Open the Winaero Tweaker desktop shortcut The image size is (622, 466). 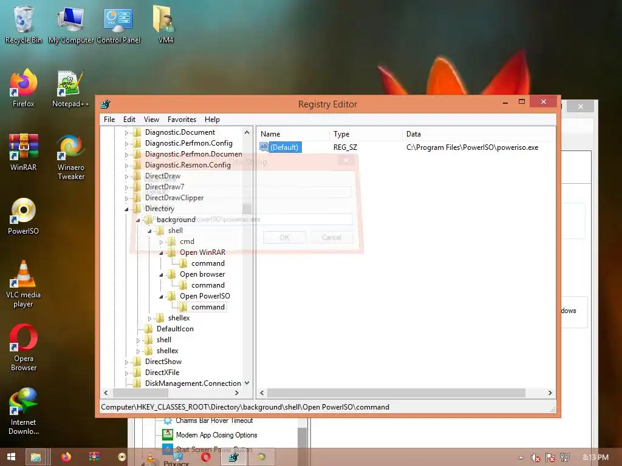coord(70,157)
